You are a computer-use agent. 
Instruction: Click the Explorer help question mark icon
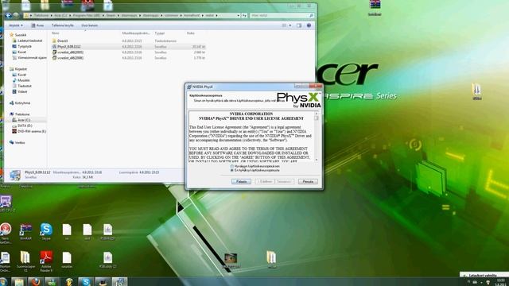pyautogui.click(x=309, y=25)
